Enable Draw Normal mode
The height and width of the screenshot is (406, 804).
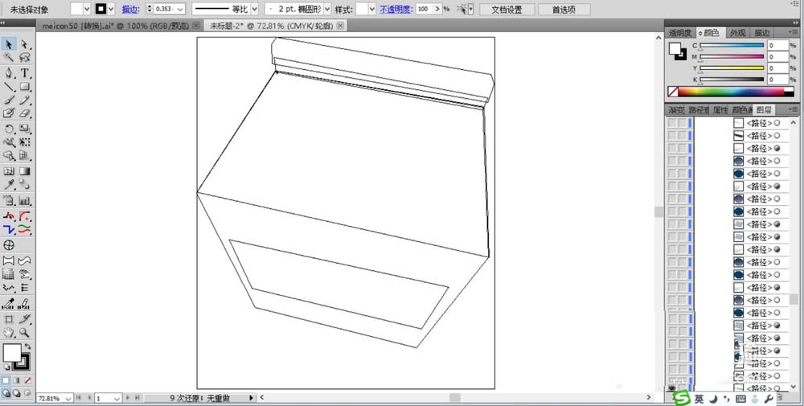(x=6, y=393)
